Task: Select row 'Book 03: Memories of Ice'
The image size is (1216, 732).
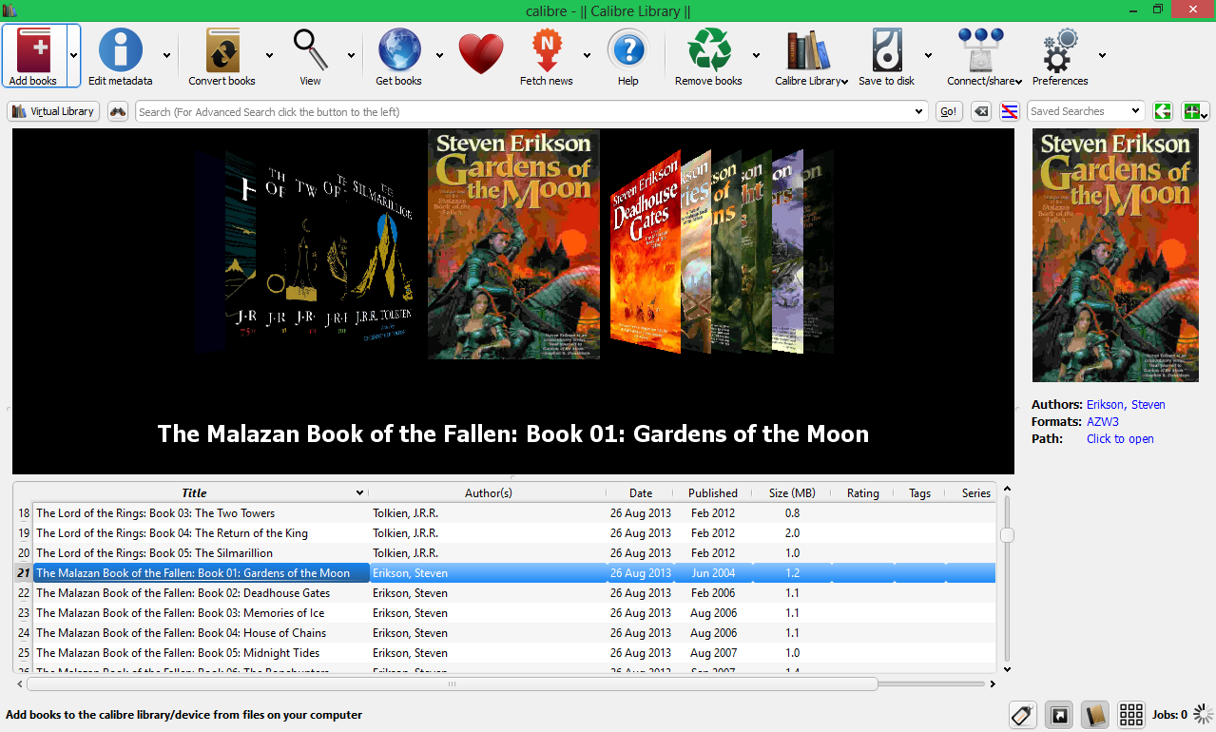Action: [x=513, y=613]
